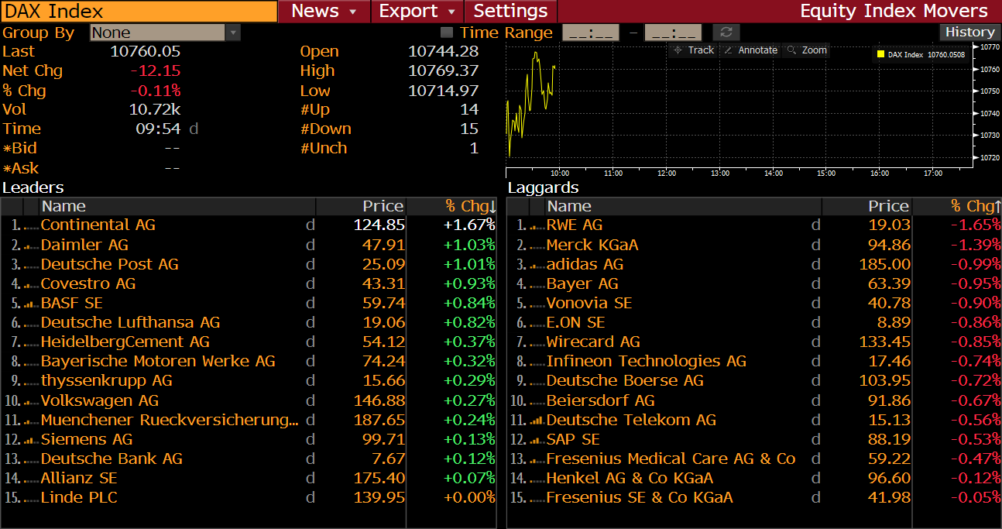The image size is (1002, 529).
Task: Click the Daimler AG +1.03% change value
Action: point(468,246)
